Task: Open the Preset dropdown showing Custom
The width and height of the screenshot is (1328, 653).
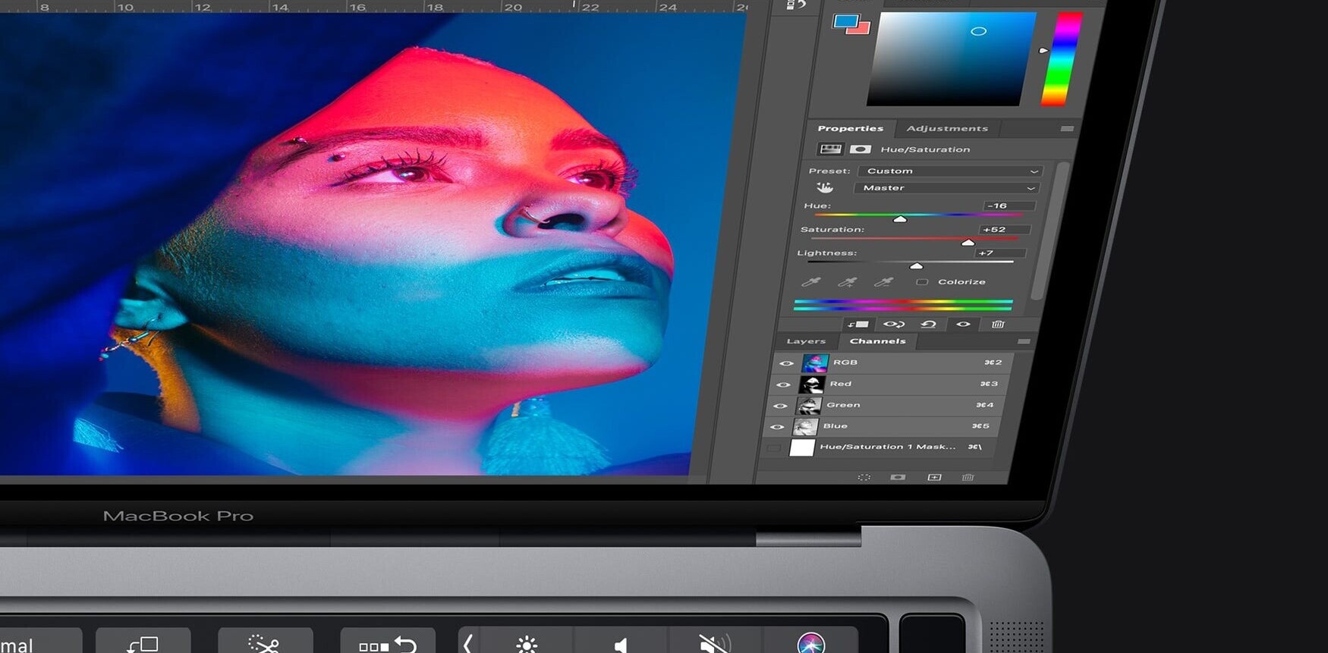Action: (950, 171)
